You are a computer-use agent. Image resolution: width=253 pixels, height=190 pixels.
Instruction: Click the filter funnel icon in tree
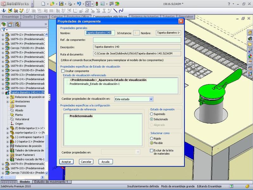4,30
